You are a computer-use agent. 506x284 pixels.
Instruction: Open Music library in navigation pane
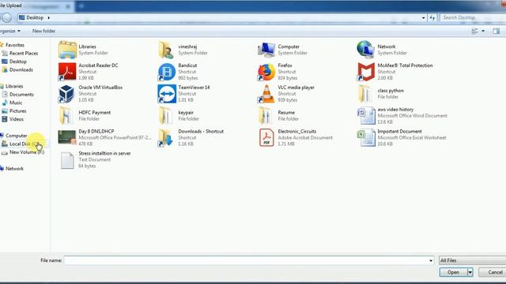[x=16, y=103]
